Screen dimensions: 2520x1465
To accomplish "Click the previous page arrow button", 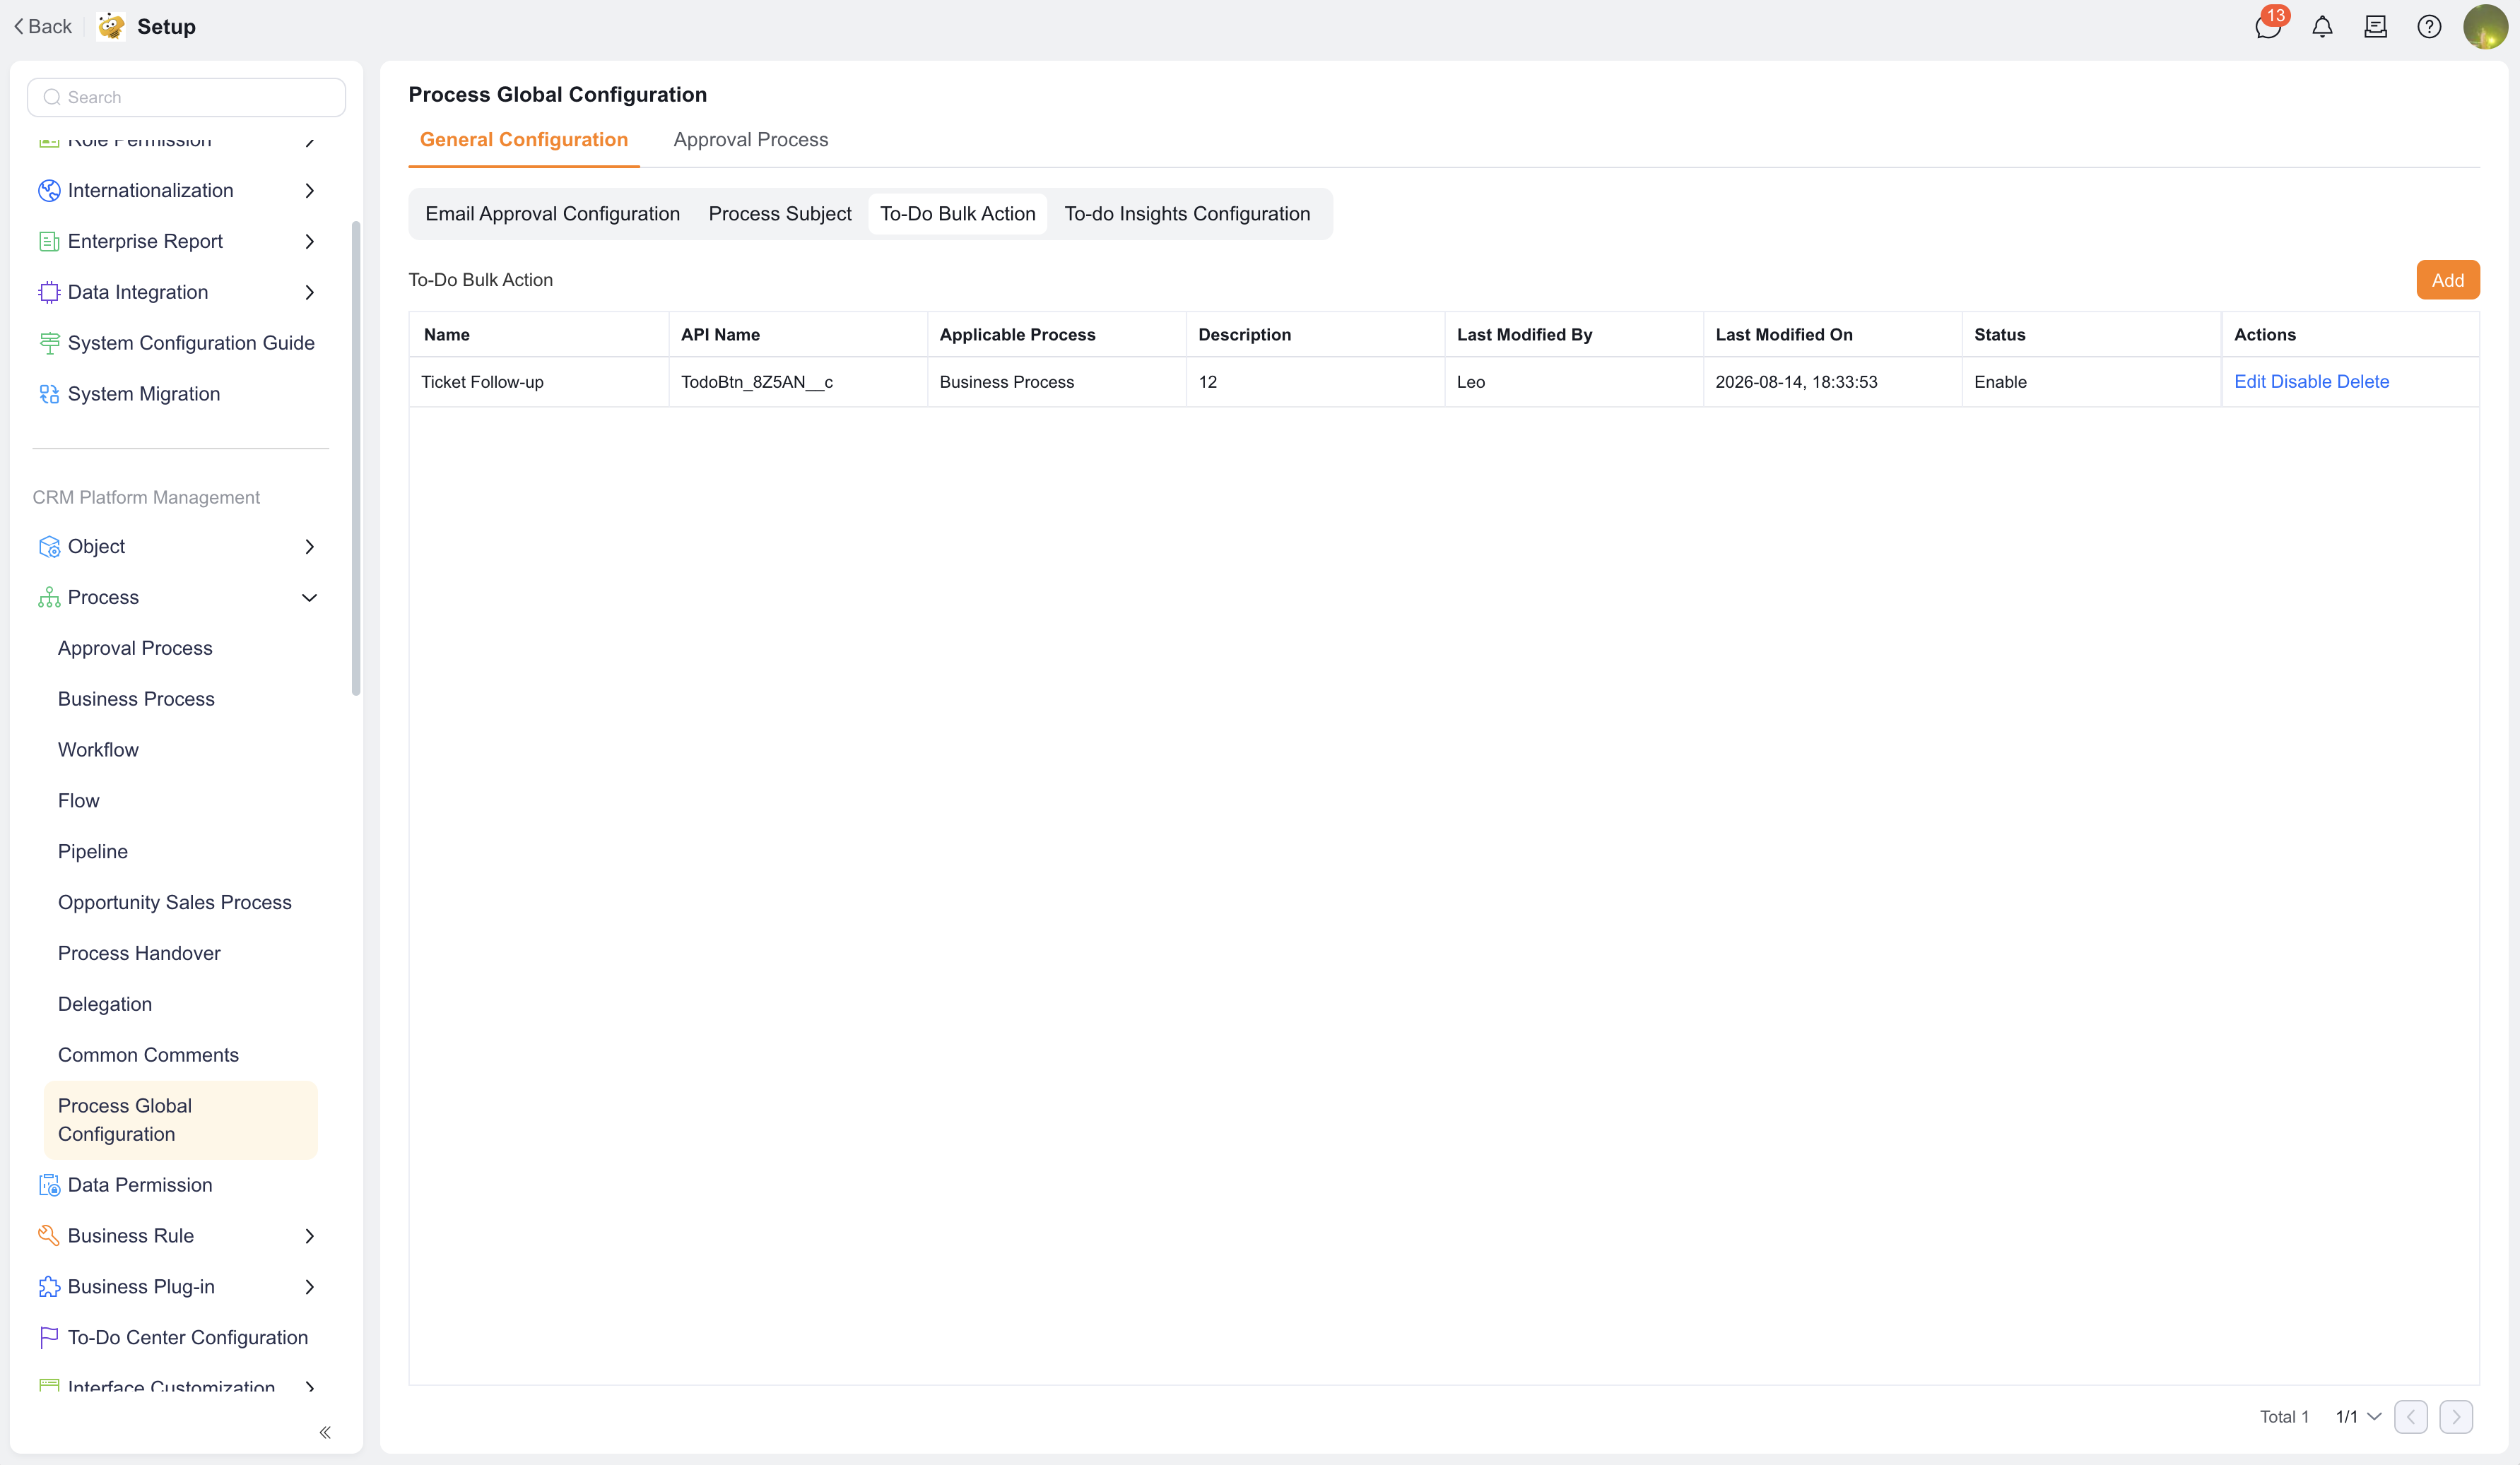I will pyautogui.click(x=2411, y=1417).
